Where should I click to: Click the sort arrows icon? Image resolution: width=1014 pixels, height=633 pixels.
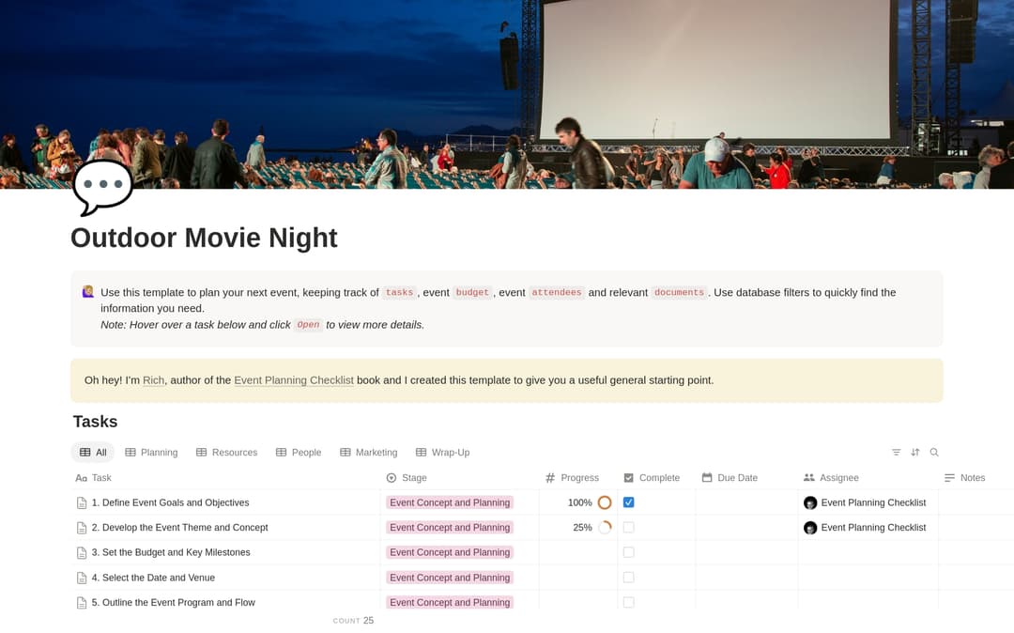click(915, 453)
